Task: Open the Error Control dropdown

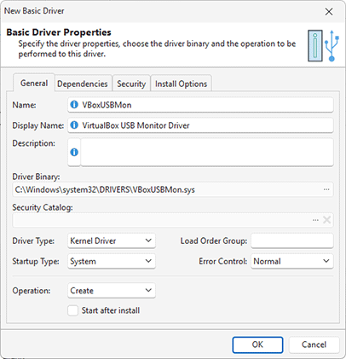Action: point(292,261)
